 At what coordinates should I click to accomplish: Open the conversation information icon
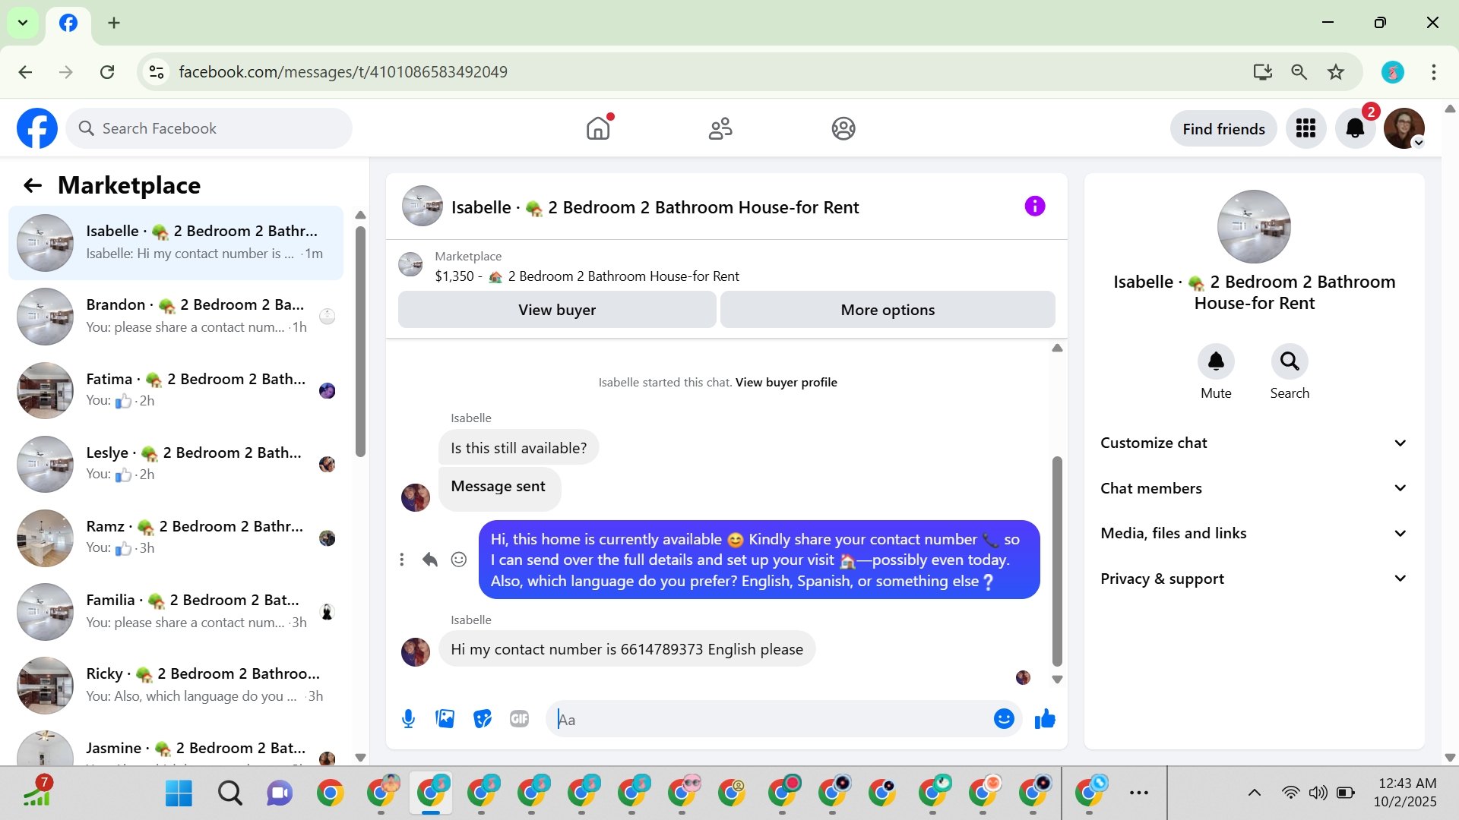point(1034,207)
